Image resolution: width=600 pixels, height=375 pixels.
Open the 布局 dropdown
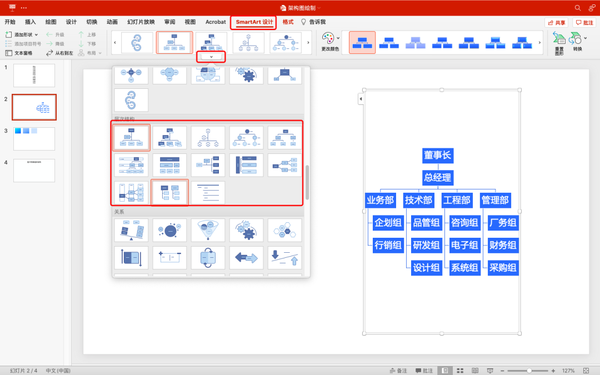90,53
